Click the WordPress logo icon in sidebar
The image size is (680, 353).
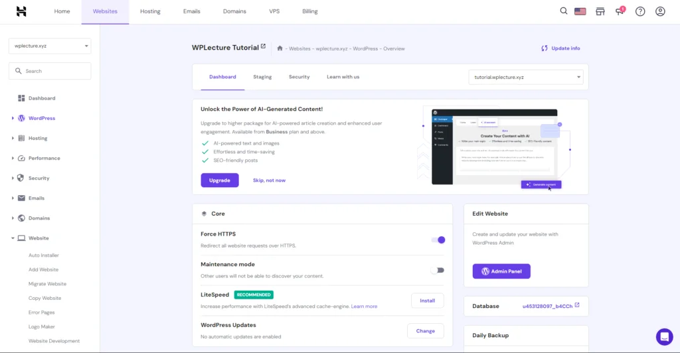(x=21, y=118)
